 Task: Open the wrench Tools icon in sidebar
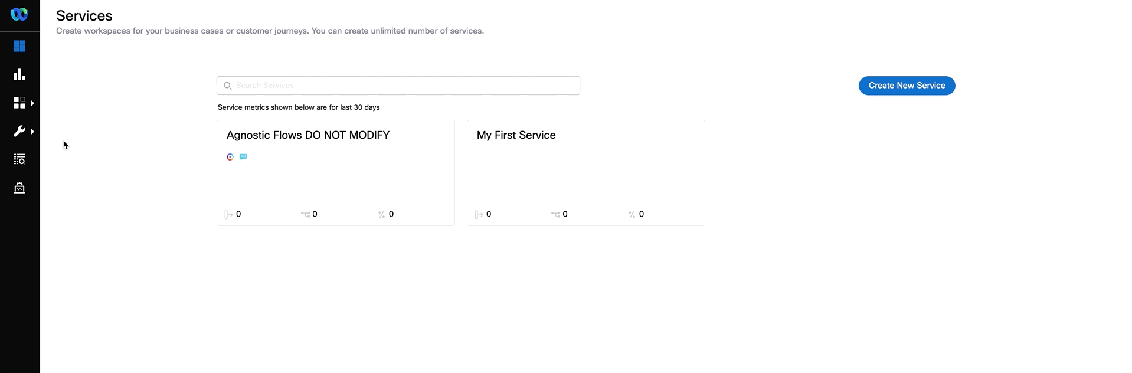(x=19, y=131)
